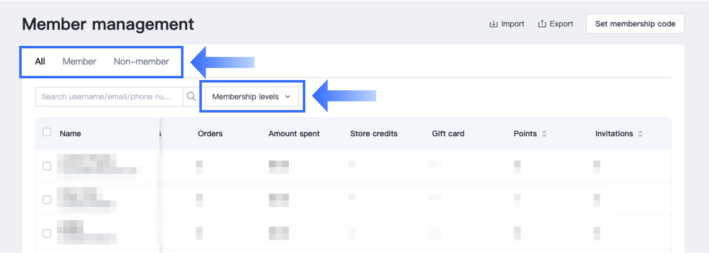Click the Import text link
This screenshot has width=709, height=253.
513,24
